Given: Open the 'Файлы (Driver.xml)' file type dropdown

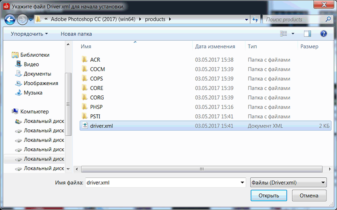Looking at the screenshot, I should click(289, 183).
